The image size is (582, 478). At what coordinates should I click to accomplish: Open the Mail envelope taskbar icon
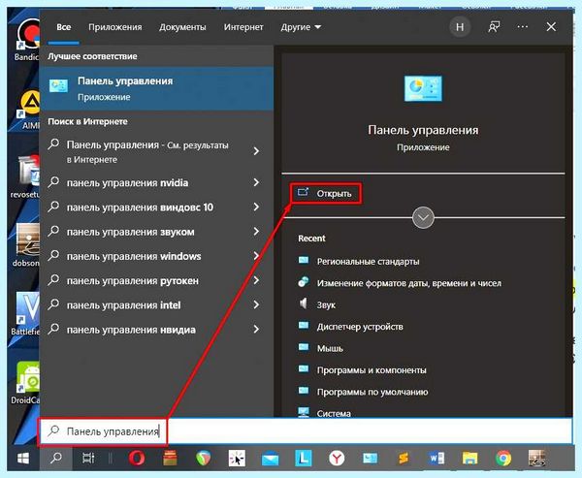[x=271, y=460]
